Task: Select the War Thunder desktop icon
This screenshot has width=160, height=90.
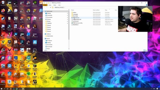Action: (x=22, y=11)
